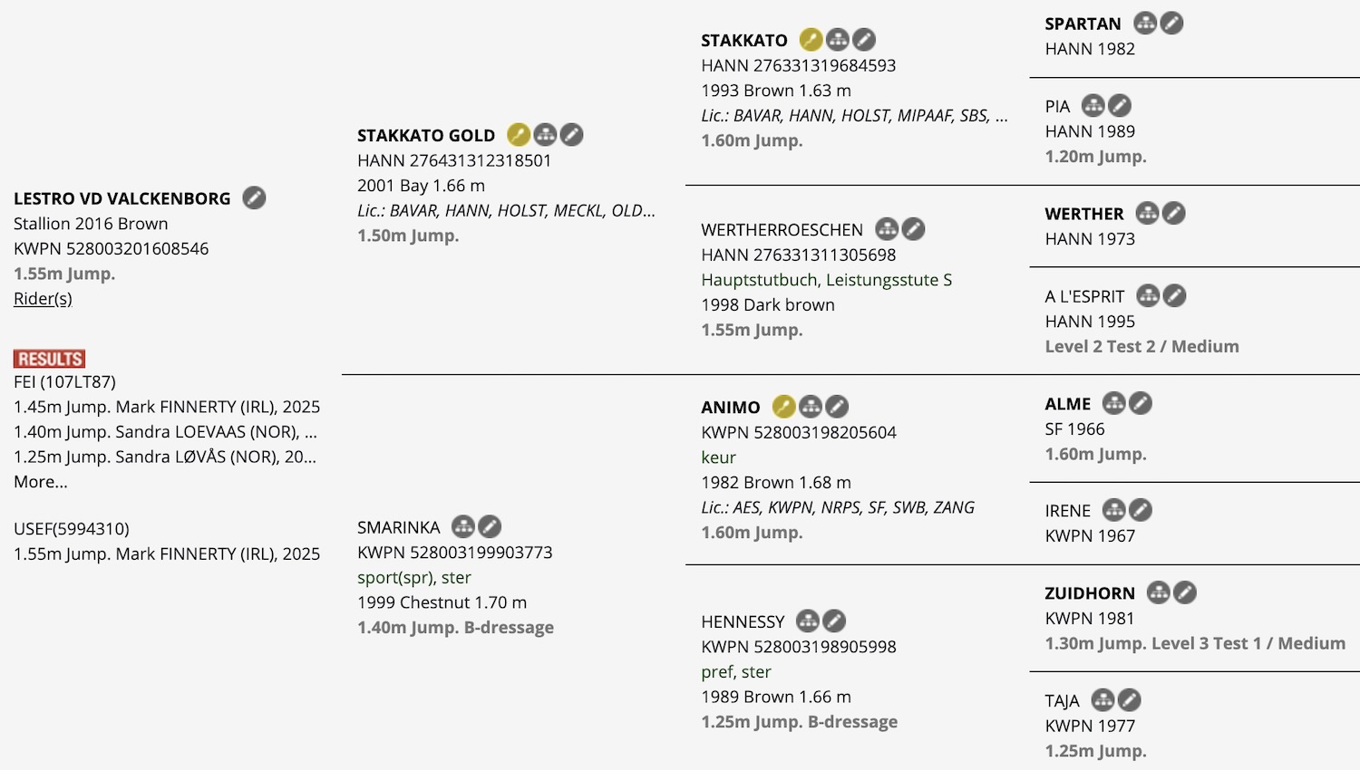Open the pedigree tree icon for HENNESSY

[808, 621]
